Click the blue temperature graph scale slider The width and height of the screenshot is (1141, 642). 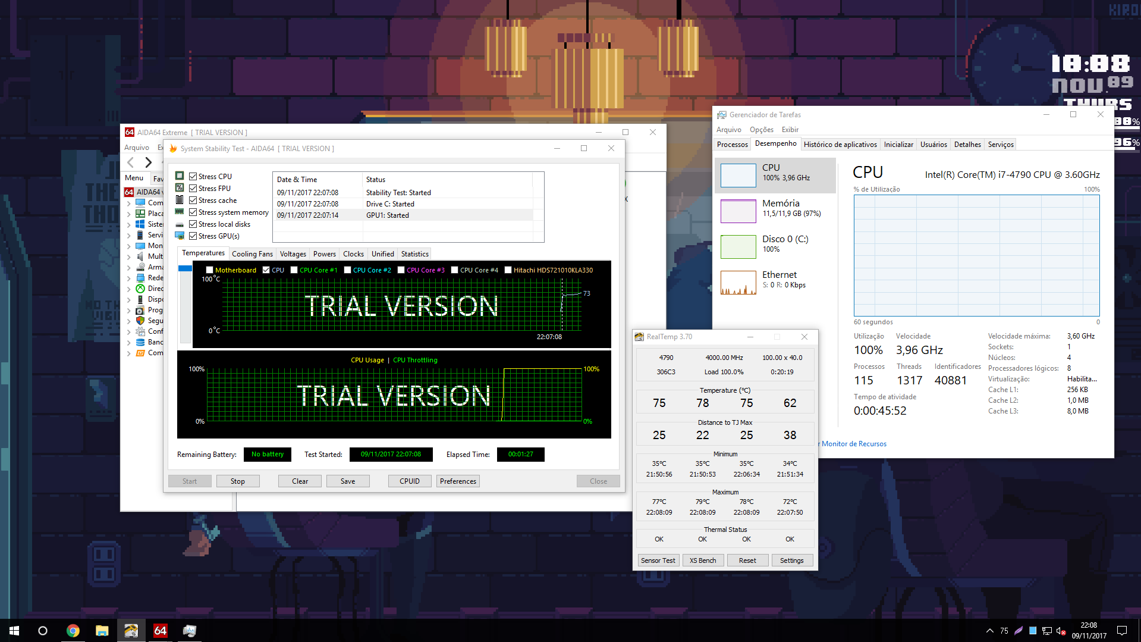point(185,268)
